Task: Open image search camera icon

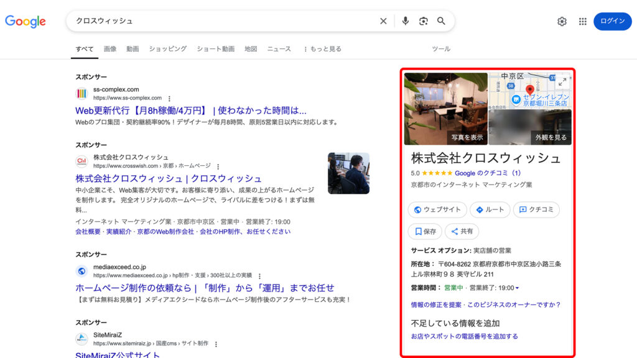Action: [423, 21]
